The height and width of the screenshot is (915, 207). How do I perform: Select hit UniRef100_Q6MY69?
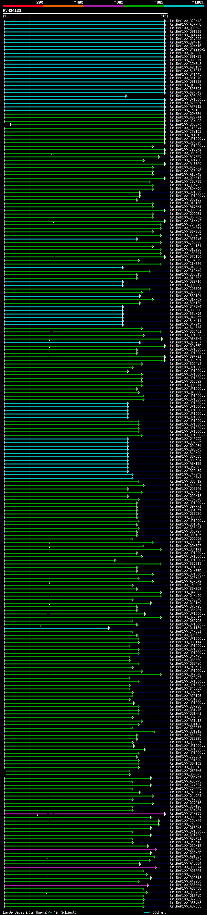point(185,185)
